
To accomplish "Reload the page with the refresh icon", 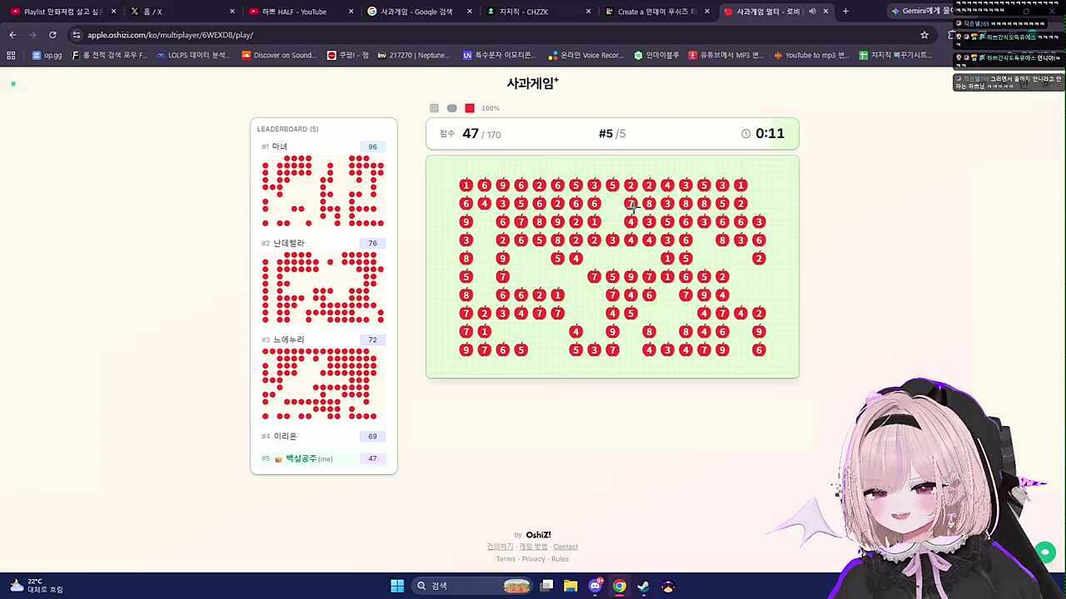I will coord(52,35).
